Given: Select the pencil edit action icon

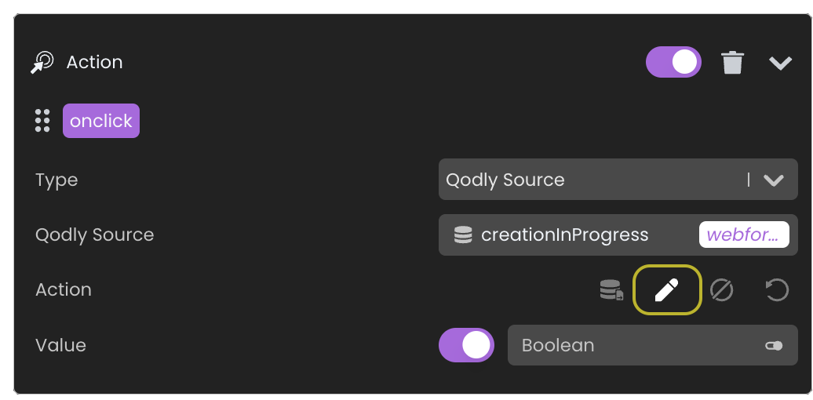Looking at the screenshot, I should click(x=666, y=290).
